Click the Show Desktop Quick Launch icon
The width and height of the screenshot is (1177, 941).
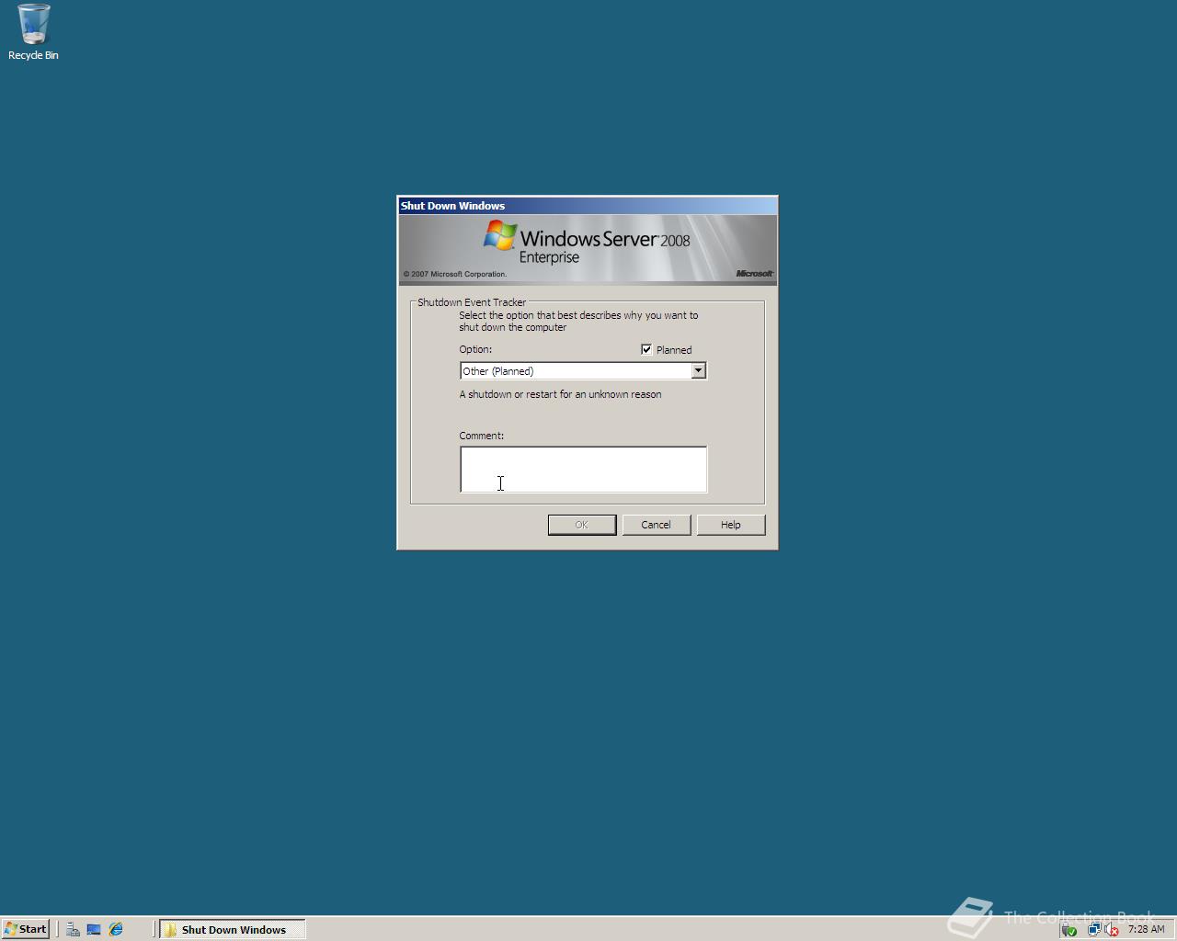click(x=94, y=929)
